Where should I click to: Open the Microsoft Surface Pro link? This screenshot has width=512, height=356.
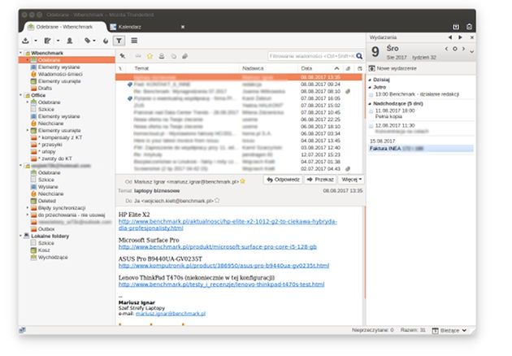218,247
